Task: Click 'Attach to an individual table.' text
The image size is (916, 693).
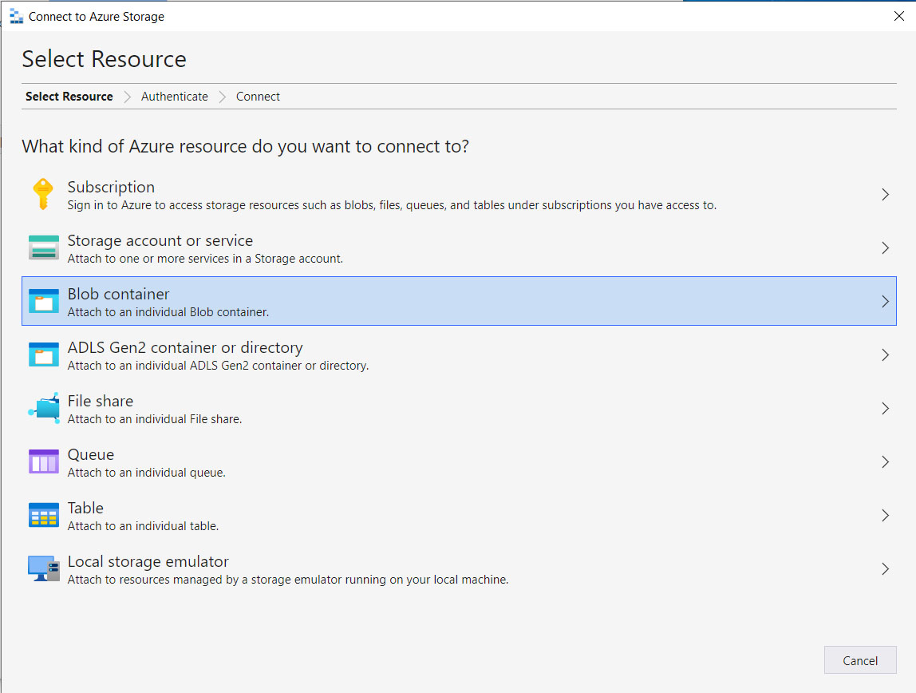Action: pyautogui.click(x=143, y=526)
